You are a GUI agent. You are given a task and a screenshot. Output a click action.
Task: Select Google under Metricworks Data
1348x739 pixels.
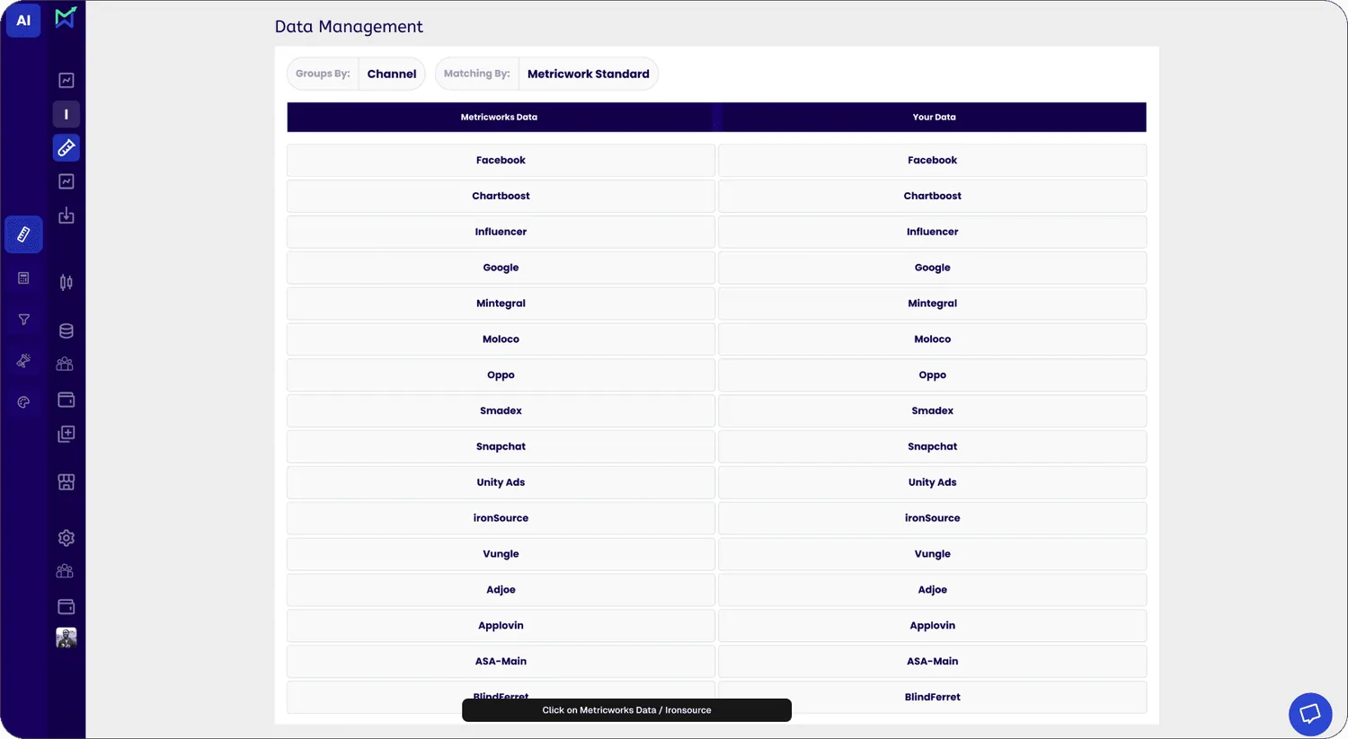[x=501, y=268]
